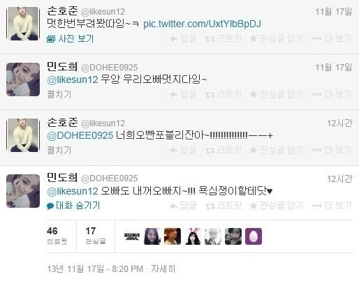
Task: Favorite the 너희오빤포블리잖아 tweet
Action: tap(277, 150)
